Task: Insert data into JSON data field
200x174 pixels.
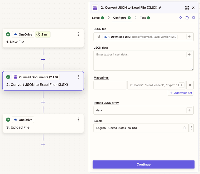Action: pos(189,54)
